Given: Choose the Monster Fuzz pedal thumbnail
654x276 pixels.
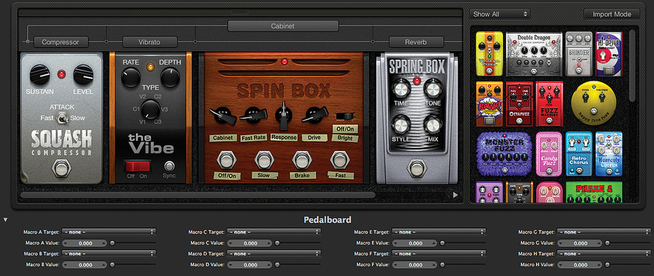Looking at the screenshot, I should [x=504, y=153].
